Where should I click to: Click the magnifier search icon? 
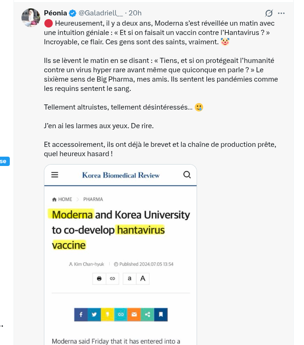(x=187, y=175)
